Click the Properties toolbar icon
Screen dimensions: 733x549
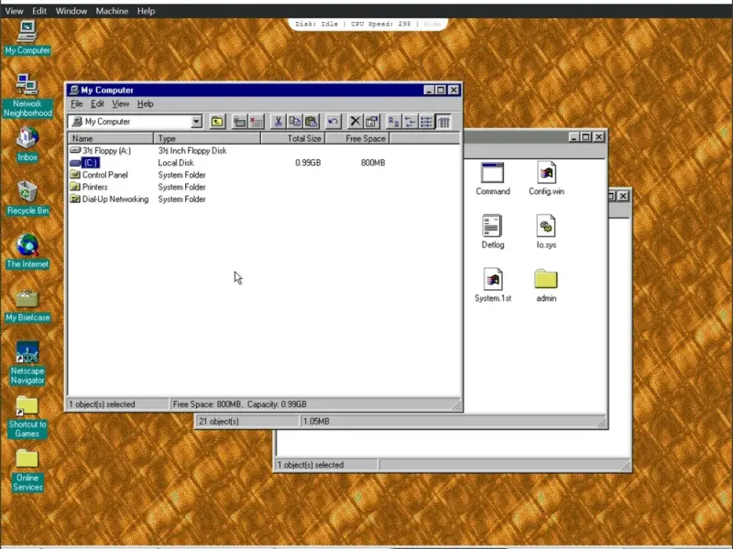click(x=371, y=122)
